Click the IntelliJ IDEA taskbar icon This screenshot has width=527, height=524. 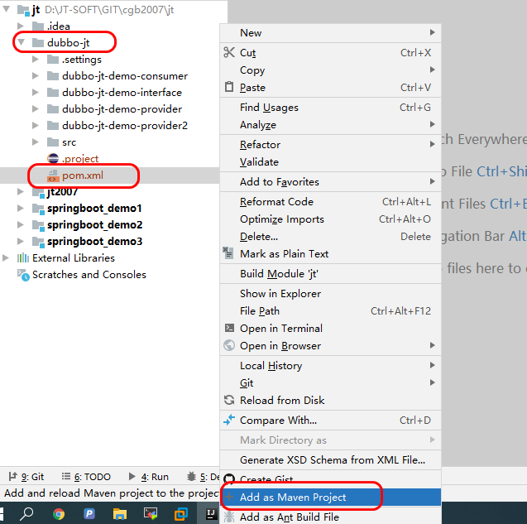click(x=211, y=513)
